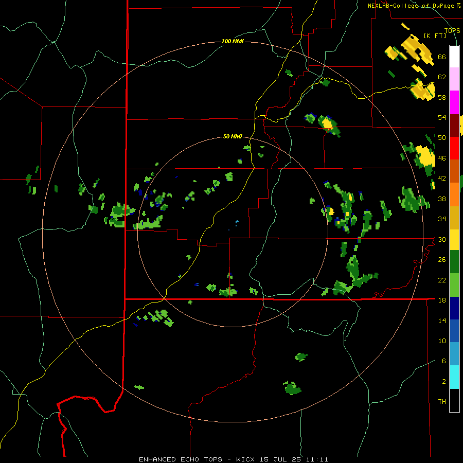Select the bright red legend swatch
Viewport: 463px width, 463px height.
click(x=454, y=148)
